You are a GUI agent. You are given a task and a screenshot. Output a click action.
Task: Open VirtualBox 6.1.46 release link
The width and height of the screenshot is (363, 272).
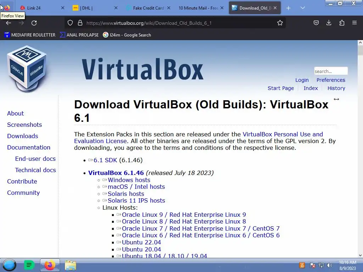[x=116, y=173]
